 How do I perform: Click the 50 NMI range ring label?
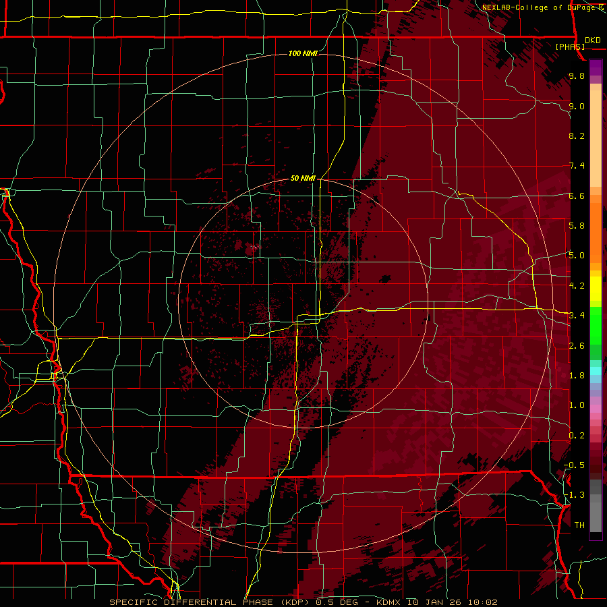(303, 178)
